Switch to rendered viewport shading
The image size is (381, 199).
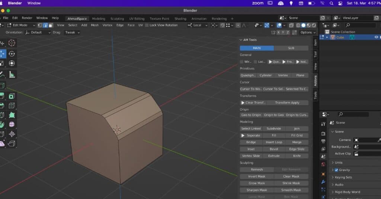click(314, 25)
